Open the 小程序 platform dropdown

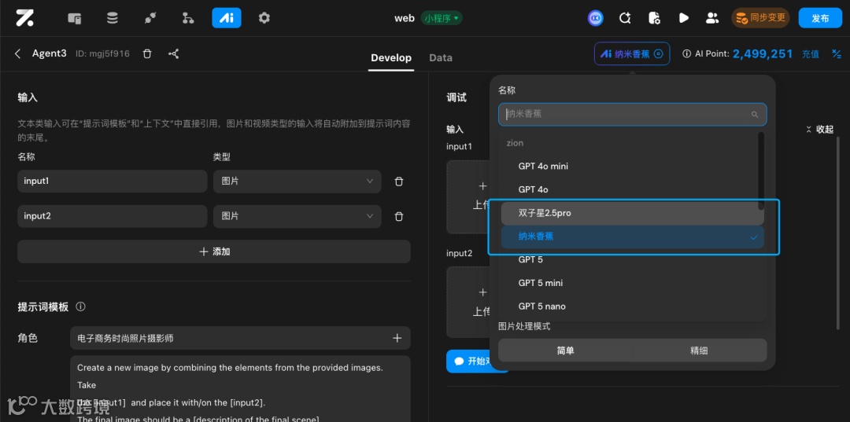442,18
